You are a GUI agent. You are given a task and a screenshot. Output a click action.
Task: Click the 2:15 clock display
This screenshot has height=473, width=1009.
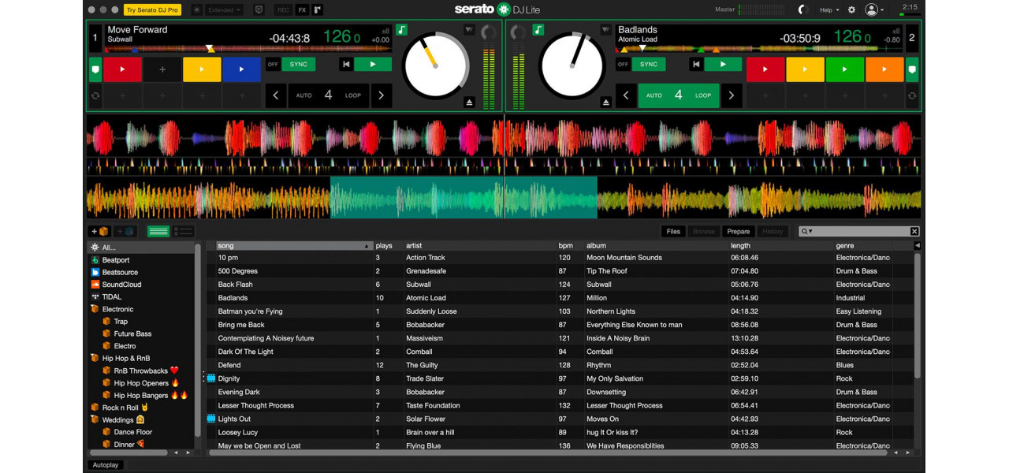pyautogui.click(x=910, y=7)
